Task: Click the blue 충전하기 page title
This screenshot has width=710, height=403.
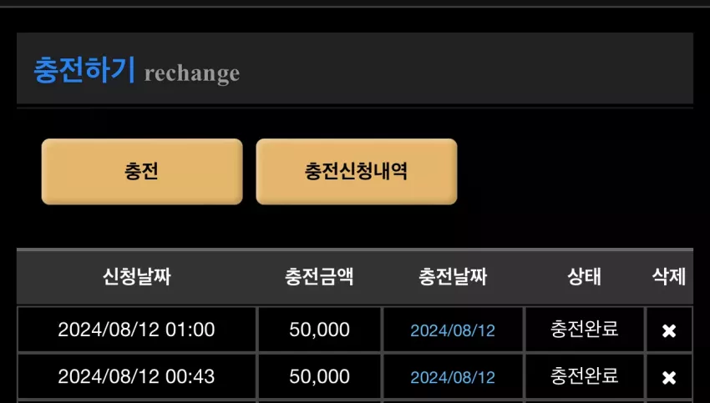Action: tap(84, 69)
